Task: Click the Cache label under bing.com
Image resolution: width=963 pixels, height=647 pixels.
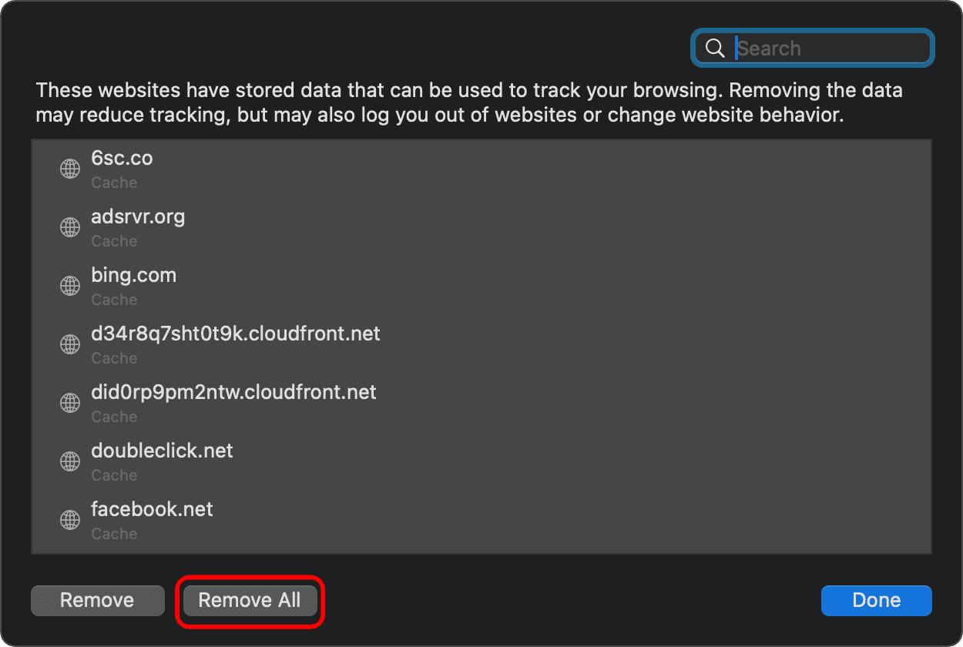Action: [x=114, y=300]
